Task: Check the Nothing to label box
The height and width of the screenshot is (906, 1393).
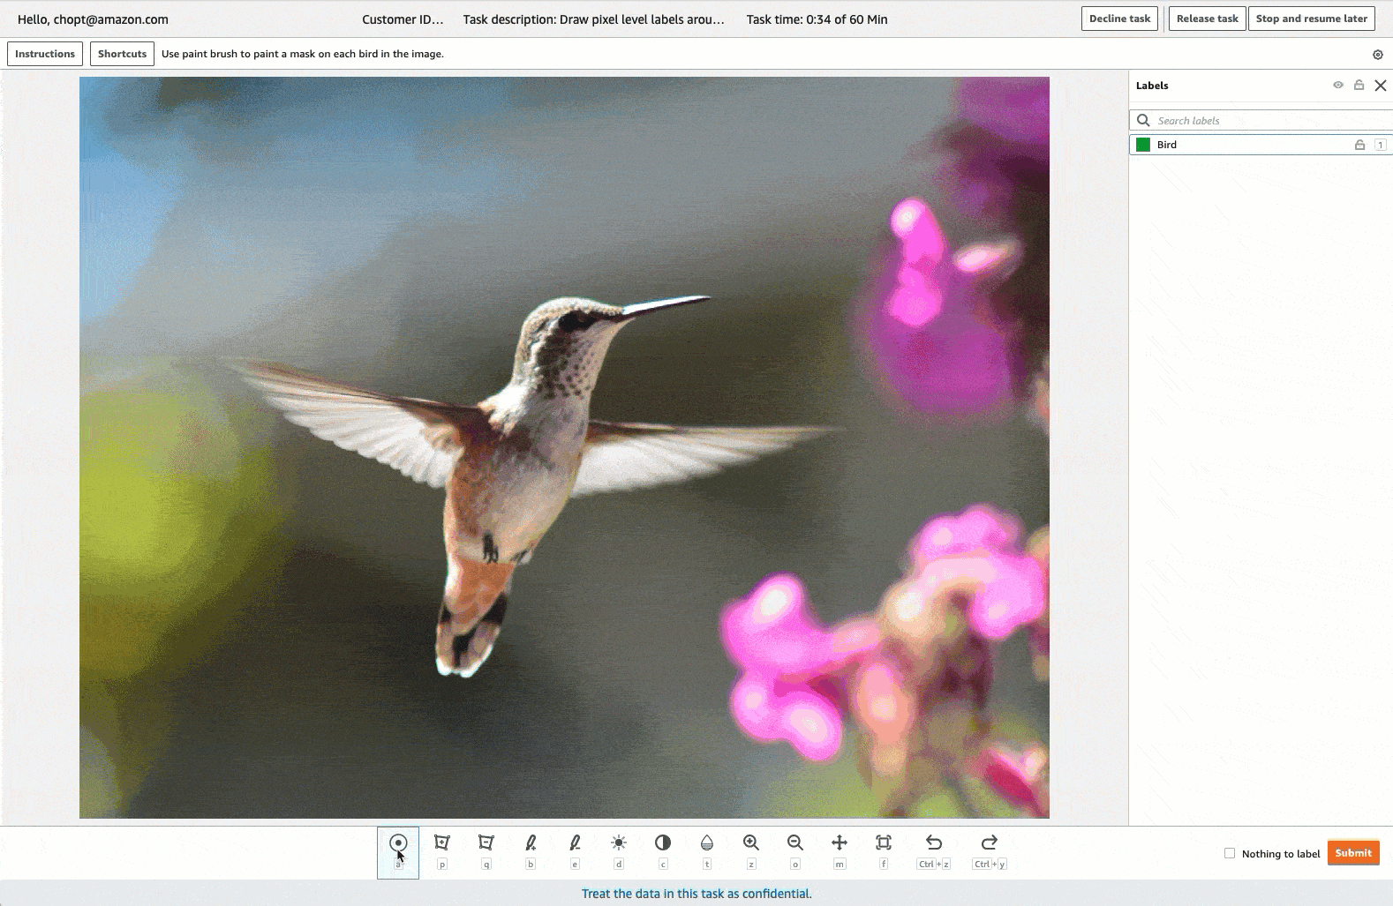Action: click(x=1230, y=853)
